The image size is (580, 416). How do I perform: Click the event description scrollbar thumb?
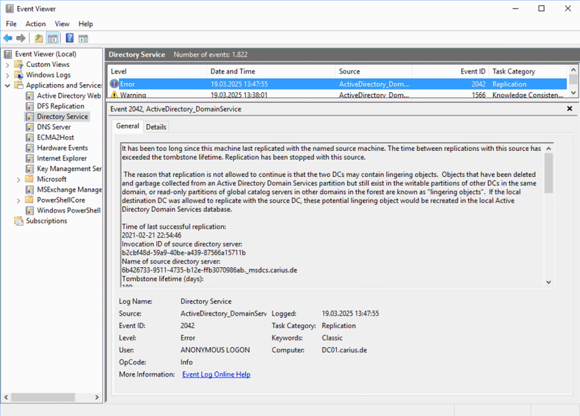click(x=549, y=173)
